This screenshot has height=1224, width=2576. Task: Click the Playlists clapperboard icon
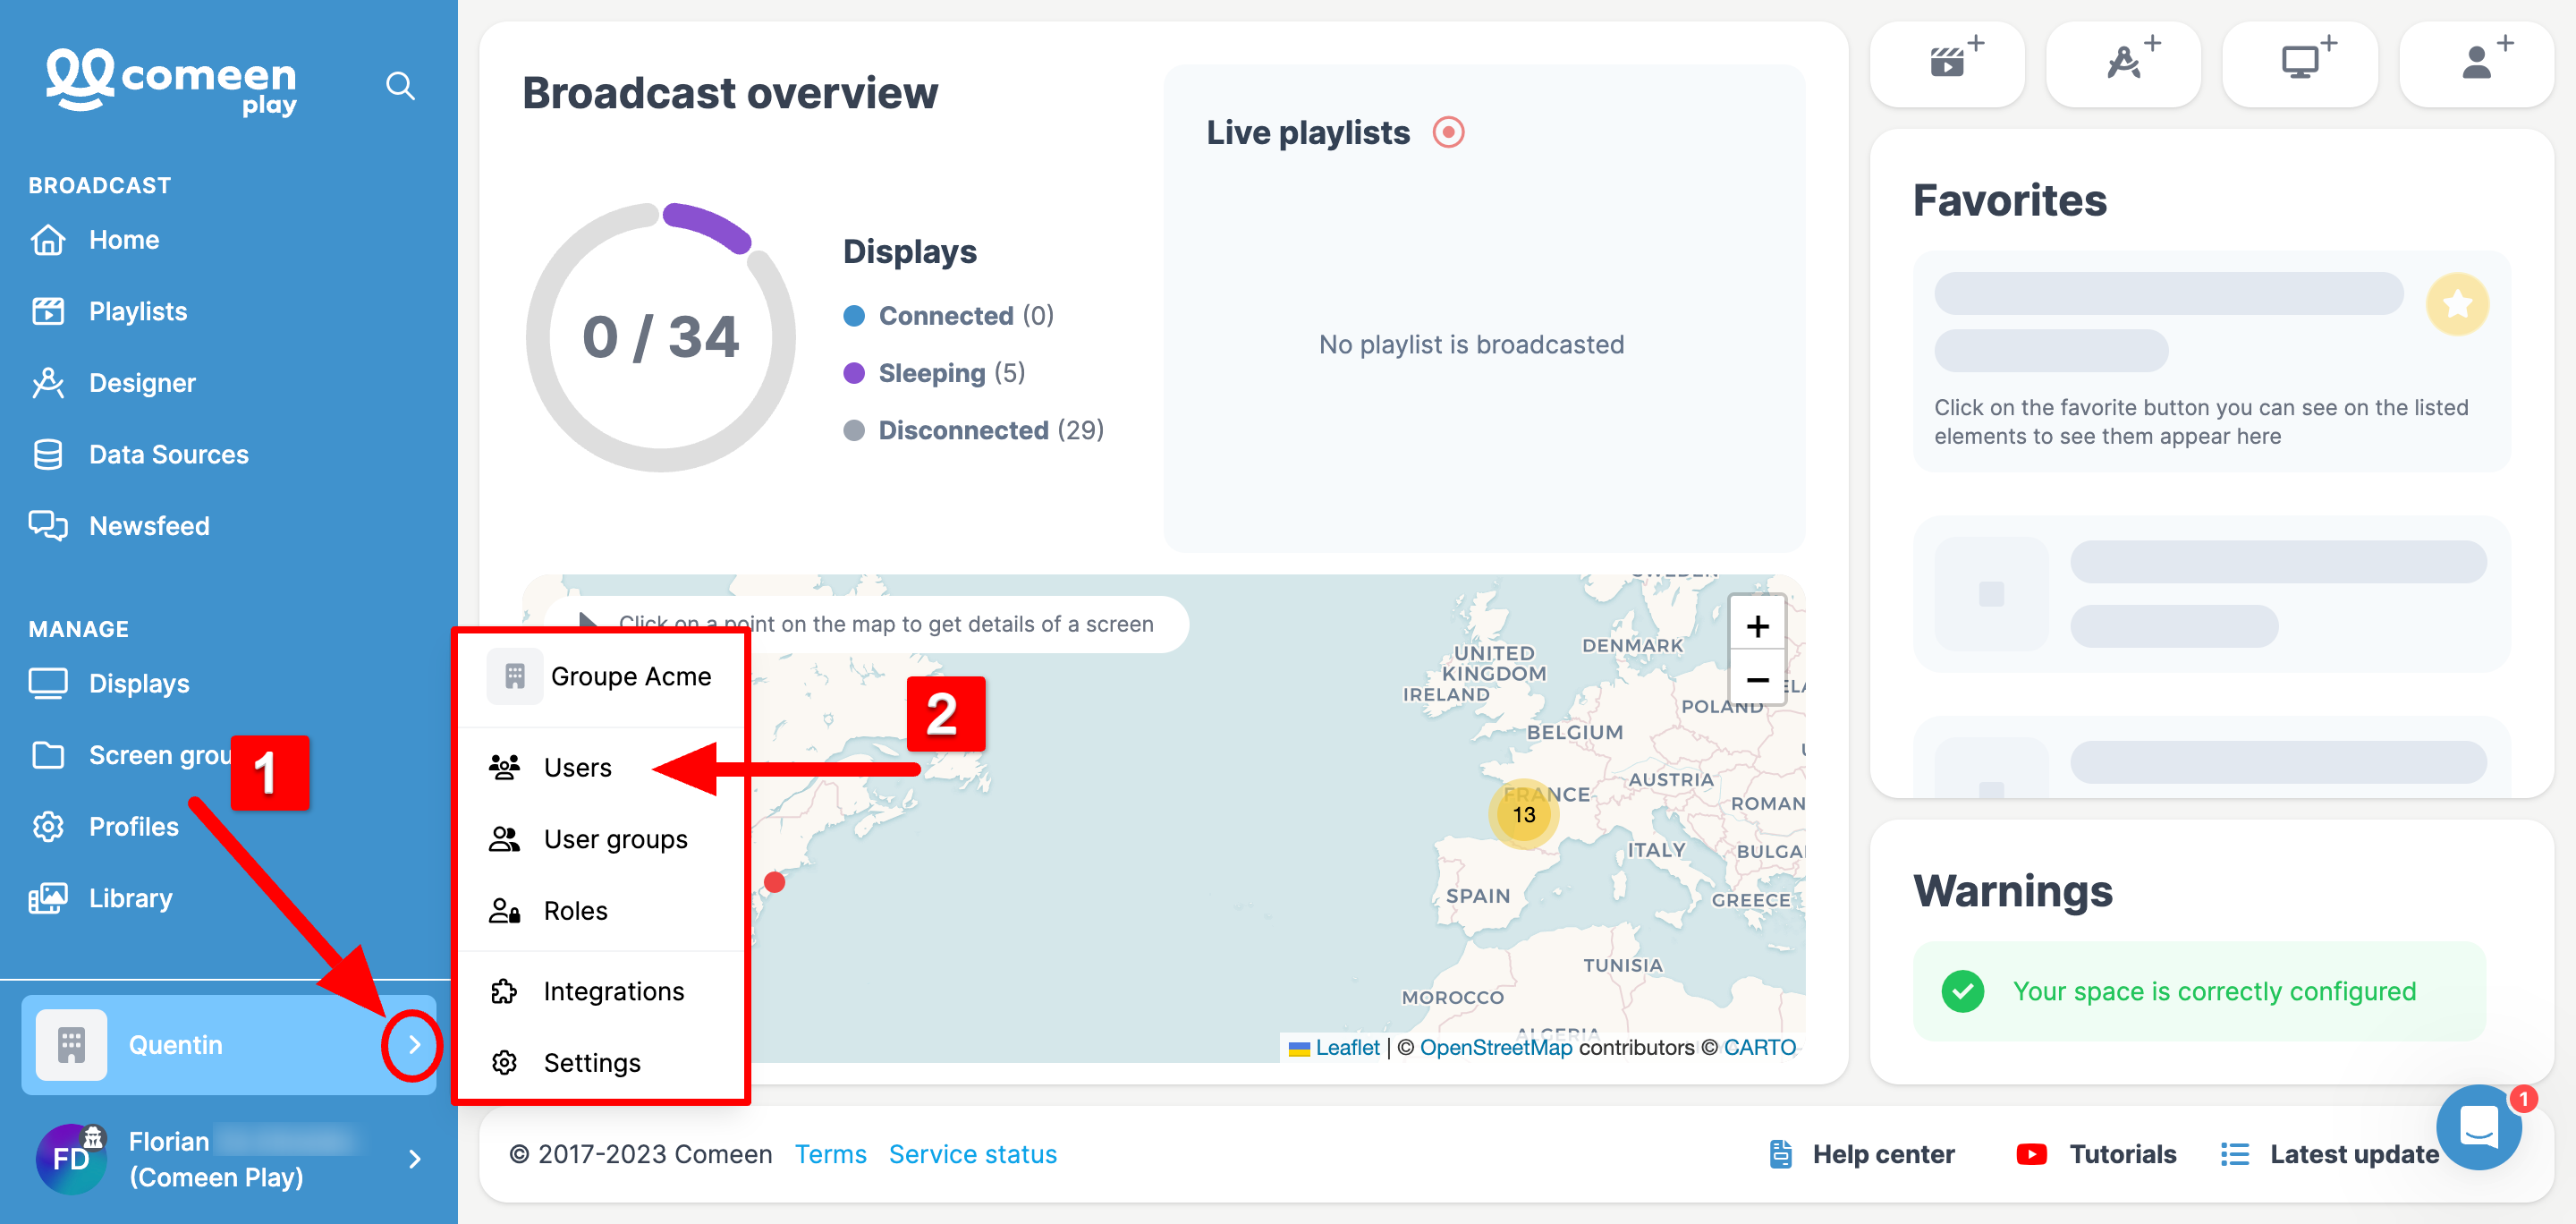[x=48, y=311]
